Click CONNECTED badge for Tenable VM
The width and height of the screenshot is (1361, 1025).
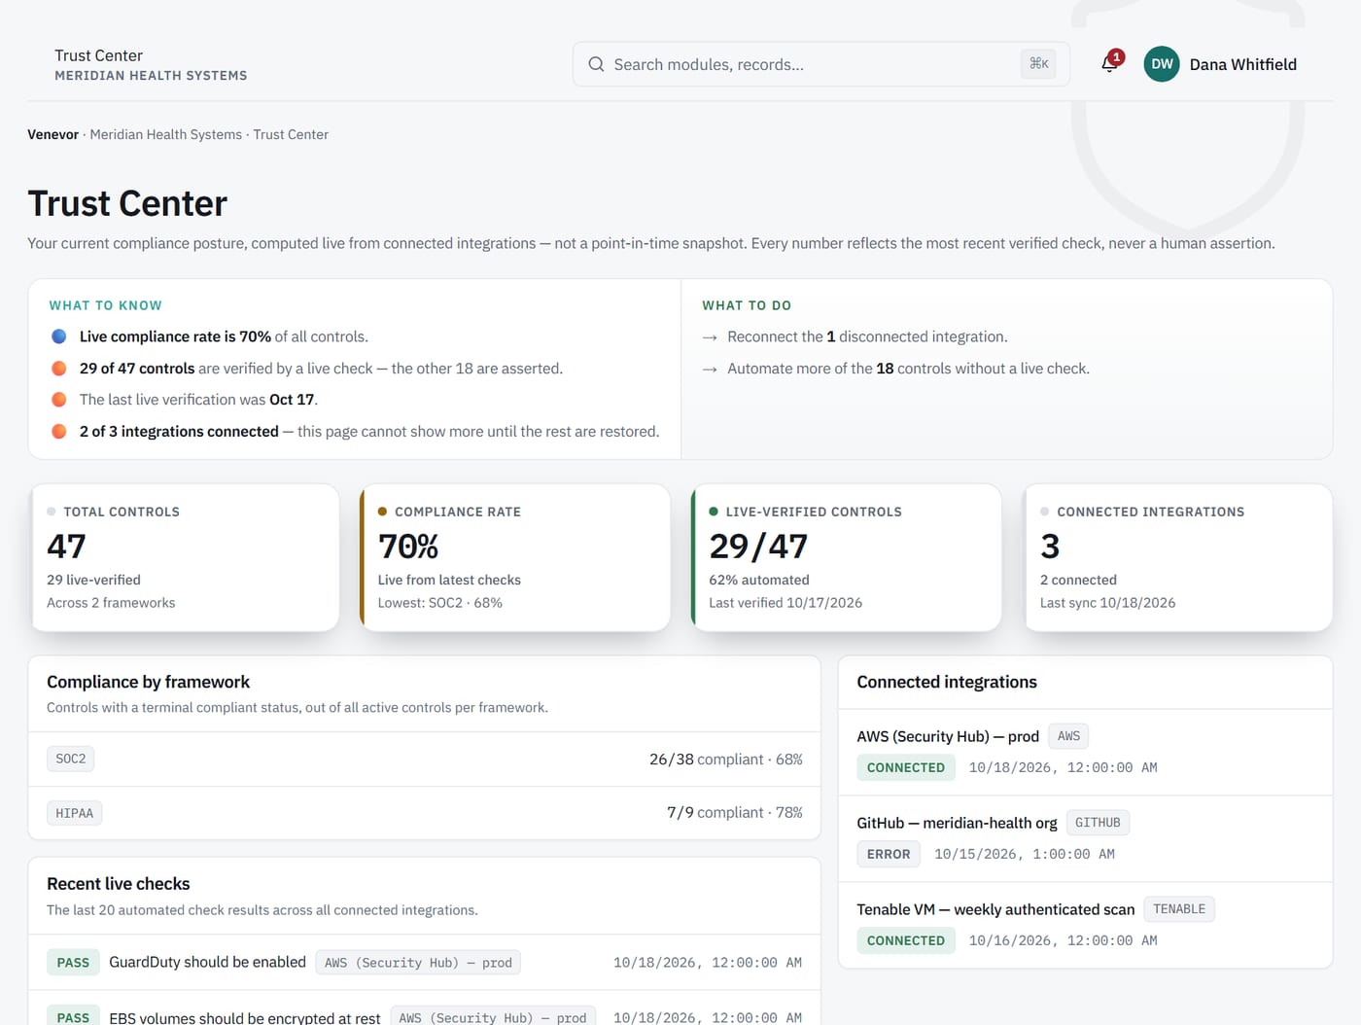click(905, 940)
